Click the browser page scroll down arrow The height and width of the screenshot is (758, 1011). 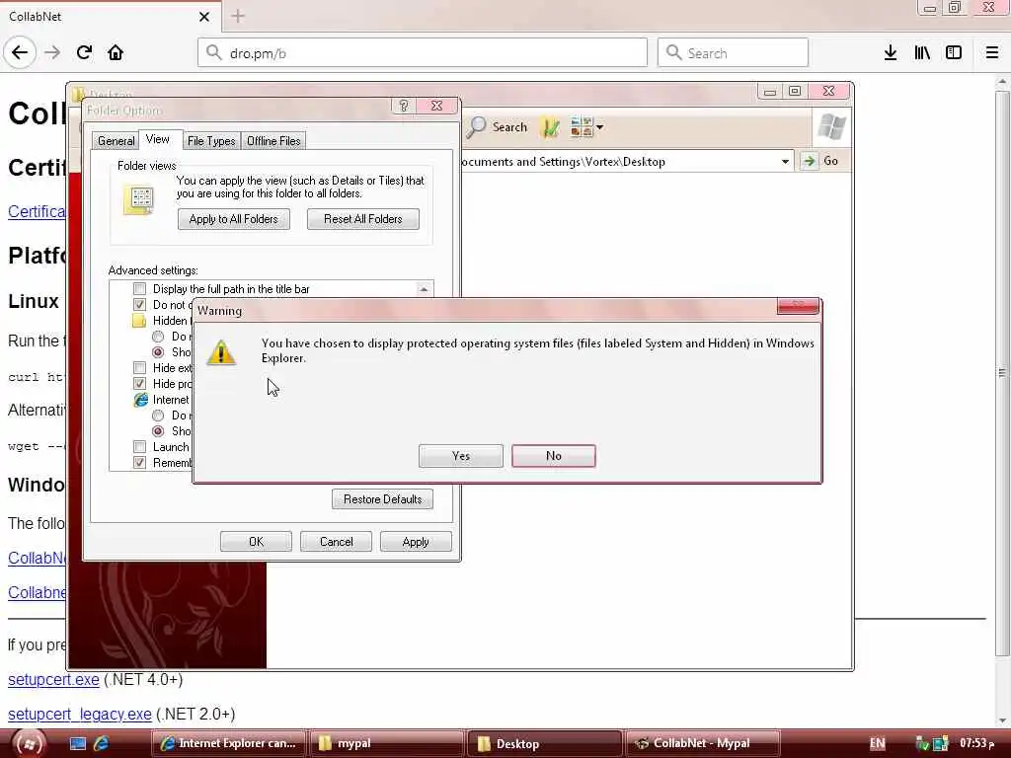coord(1001,720)
